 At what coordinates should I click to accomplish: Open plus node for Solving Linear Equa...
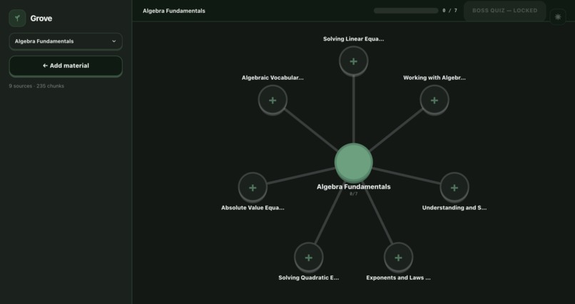point(354,61)
